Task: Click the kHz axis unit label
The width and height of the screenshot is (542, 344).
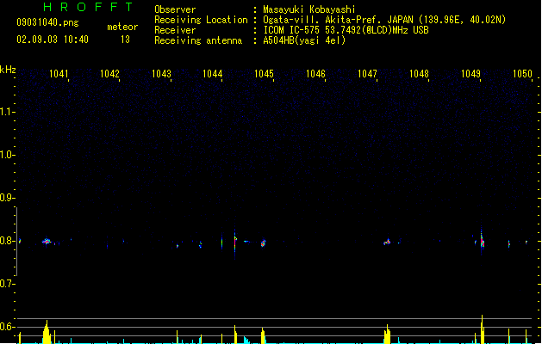Action: click(8, 70)
